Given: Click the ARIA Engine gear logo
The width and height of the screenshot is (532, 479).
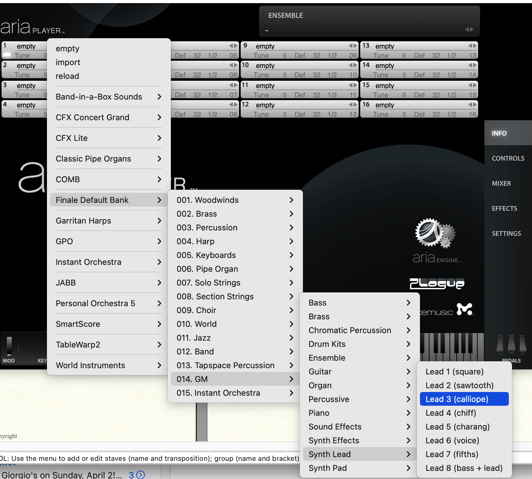Looking at the screenshot, I should pyautogui.click(x=435, y=233).
